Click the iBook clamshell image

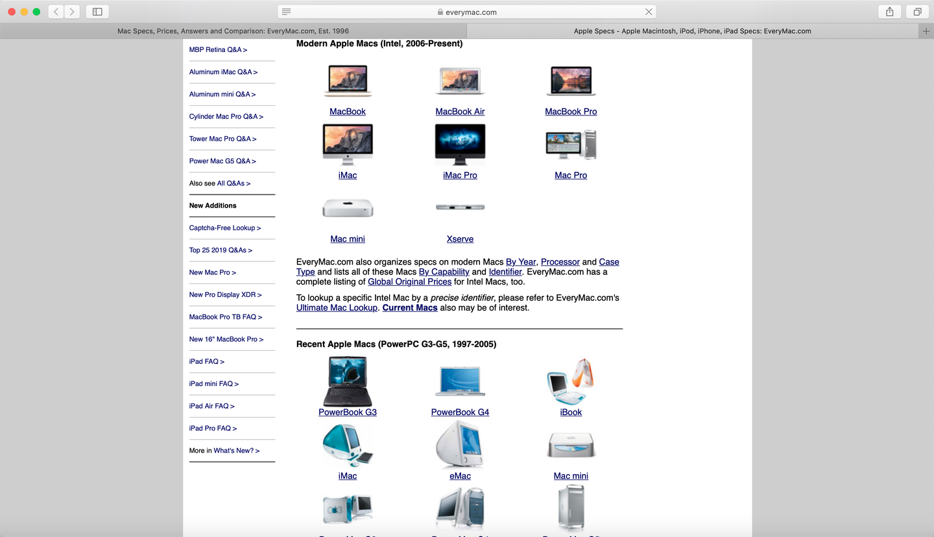tap(571, 381)
